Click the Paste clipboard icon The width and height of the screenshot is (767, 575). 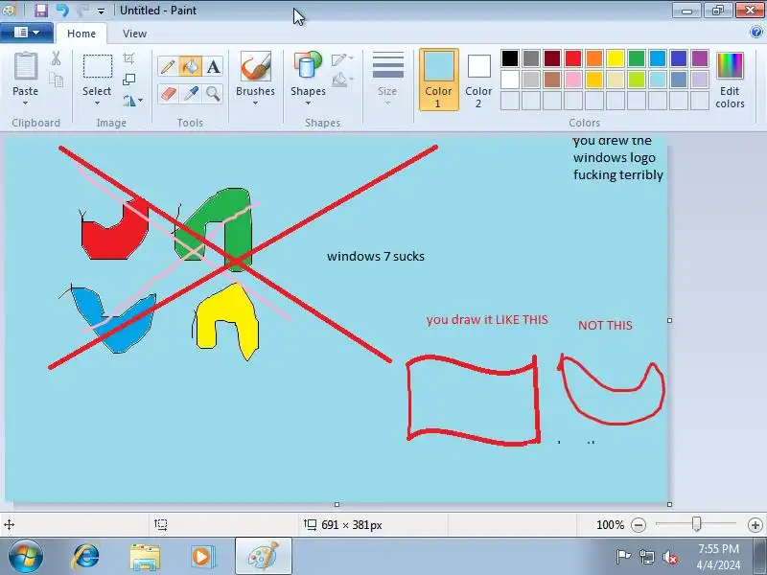(x=26, y=66)
